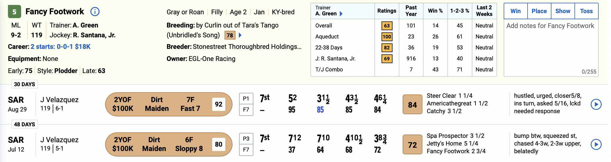Toggle the Show pick button
Screen dimensions: 611x162
click(x=563, y=11)
